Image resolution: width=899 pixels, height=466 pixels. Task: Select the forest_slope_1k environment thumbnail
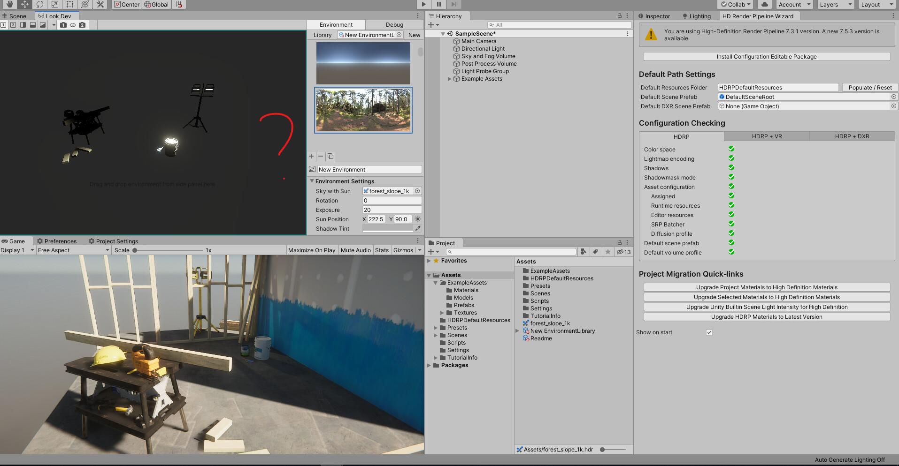[x=363, y=110]
